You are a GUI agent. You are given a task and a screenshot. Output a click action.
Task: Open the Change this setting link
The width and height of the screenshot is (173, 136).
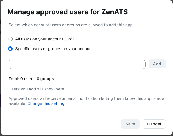tap(46, 104)
